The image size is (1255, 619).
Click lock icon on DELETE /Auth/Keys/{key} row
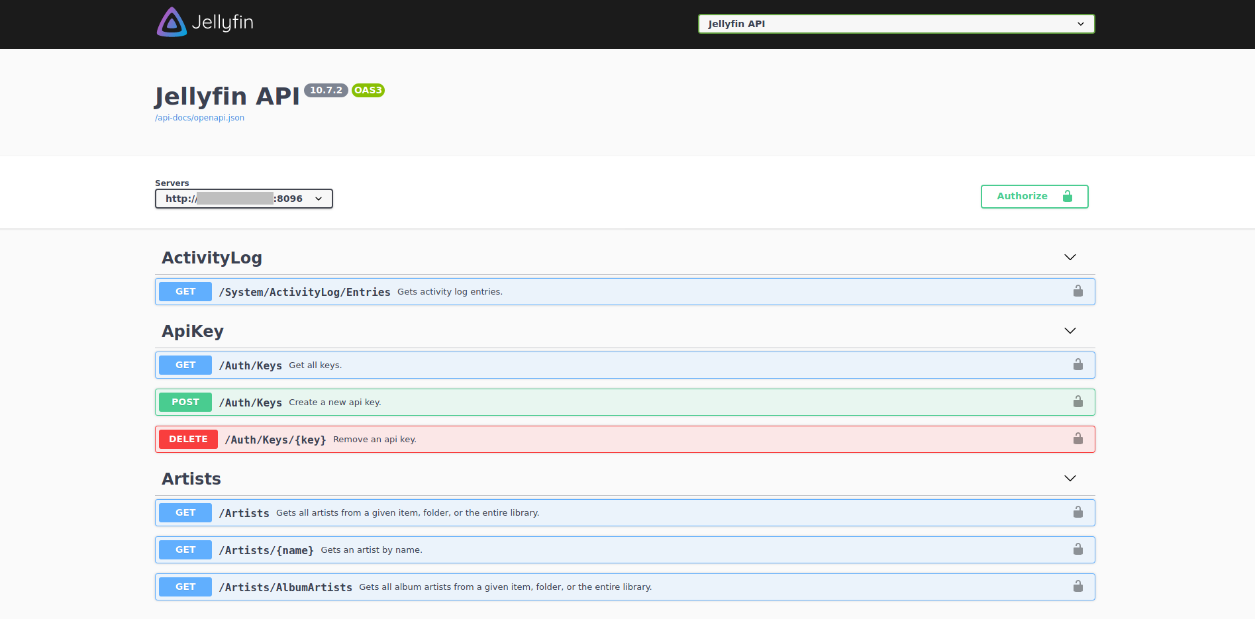pyautogui.click(x=1078, y=439)
